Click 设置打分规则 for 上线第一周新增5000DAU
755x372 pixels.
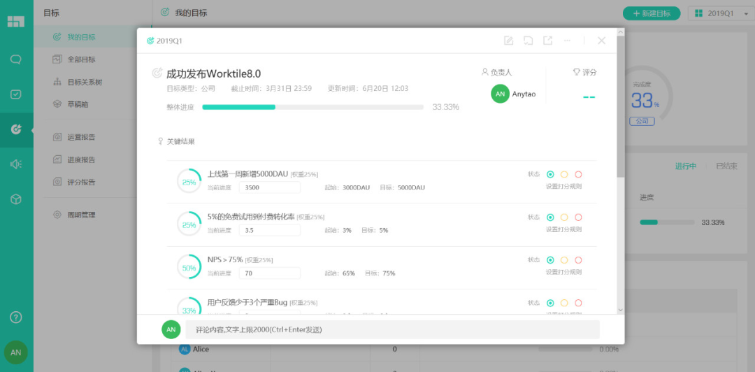click(x=564, y=187)
